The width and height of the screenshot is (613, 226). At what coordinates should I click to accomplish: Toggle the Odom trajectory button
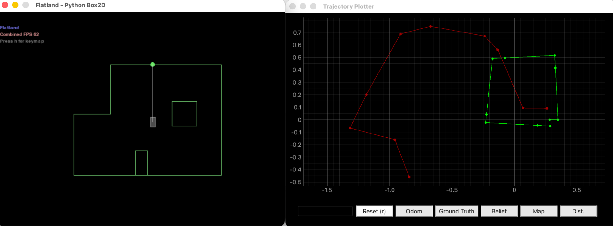click(x=414, y=211)
